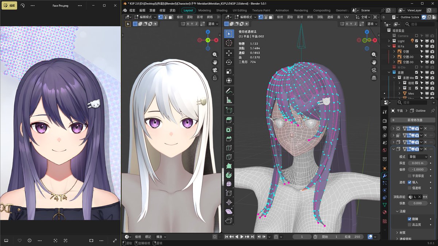Click the 厚度 0.001 m slider field
Screen dimensions: 438x246
tap(418, 163)
